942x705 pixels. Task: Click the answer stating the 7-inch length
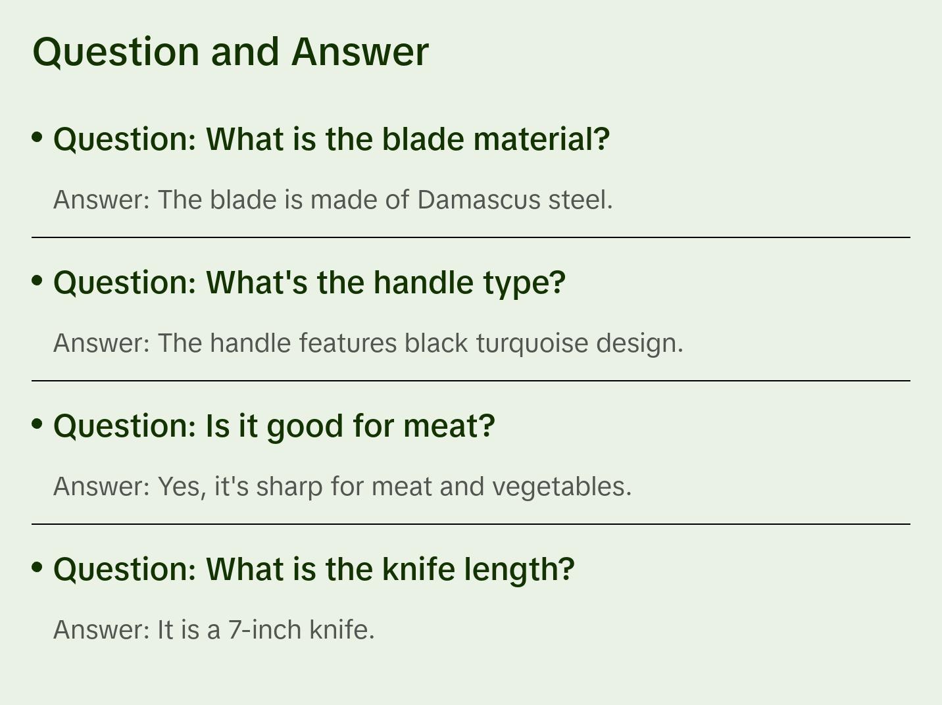[x=214, y=629]
